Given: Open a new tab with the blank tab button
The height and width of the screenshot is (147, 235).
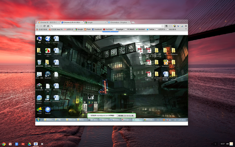Looking at the screenshot, I should click(133, 22).
